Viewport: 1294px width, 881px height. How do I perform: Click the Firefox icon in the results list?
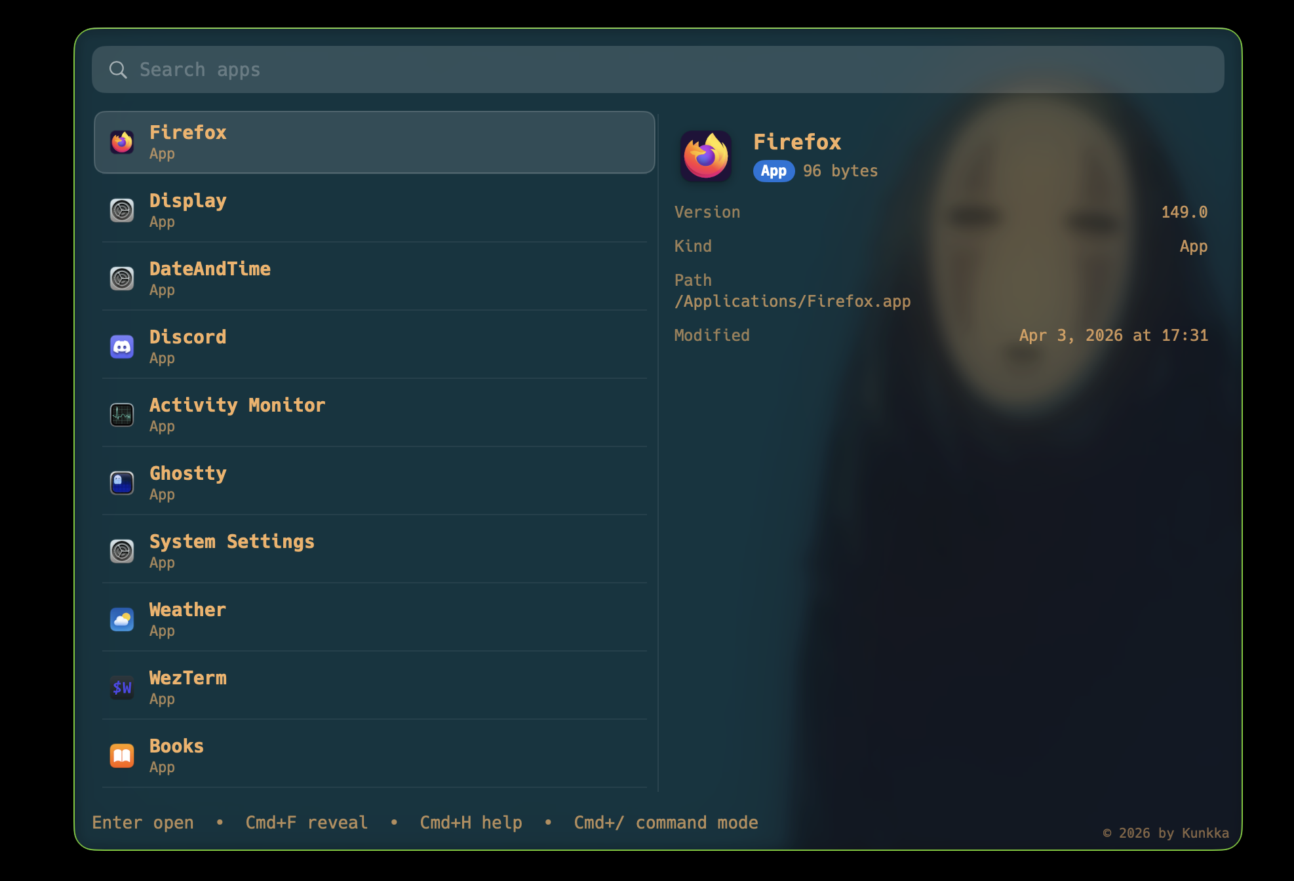pos(122,142)
